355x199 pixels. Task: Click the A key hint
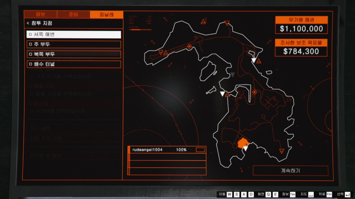coord(244,194)
